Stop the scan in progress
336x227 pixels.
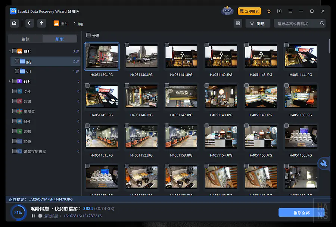click(40, 216)
